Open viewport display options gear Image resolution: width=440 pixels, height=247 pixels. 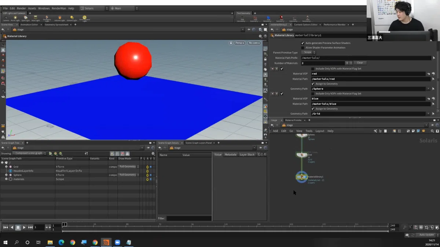coord(260,36)
